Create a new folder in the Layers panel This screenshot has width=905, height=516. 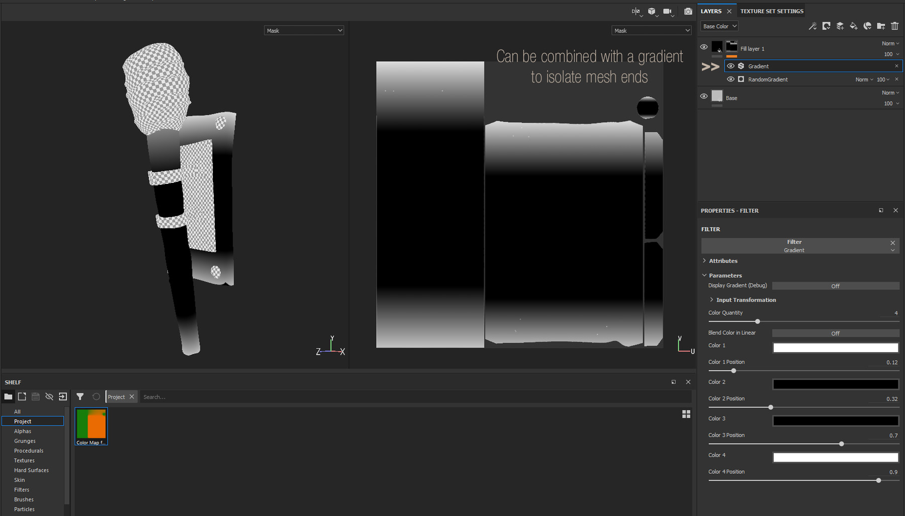(880, 26)
